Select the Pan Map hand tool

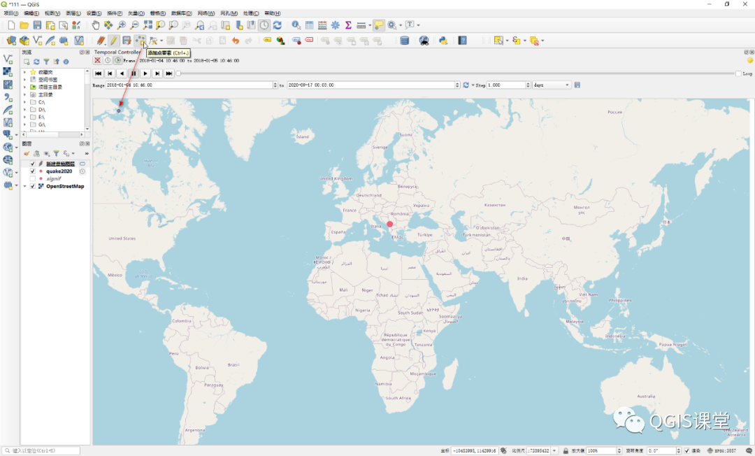95,25
